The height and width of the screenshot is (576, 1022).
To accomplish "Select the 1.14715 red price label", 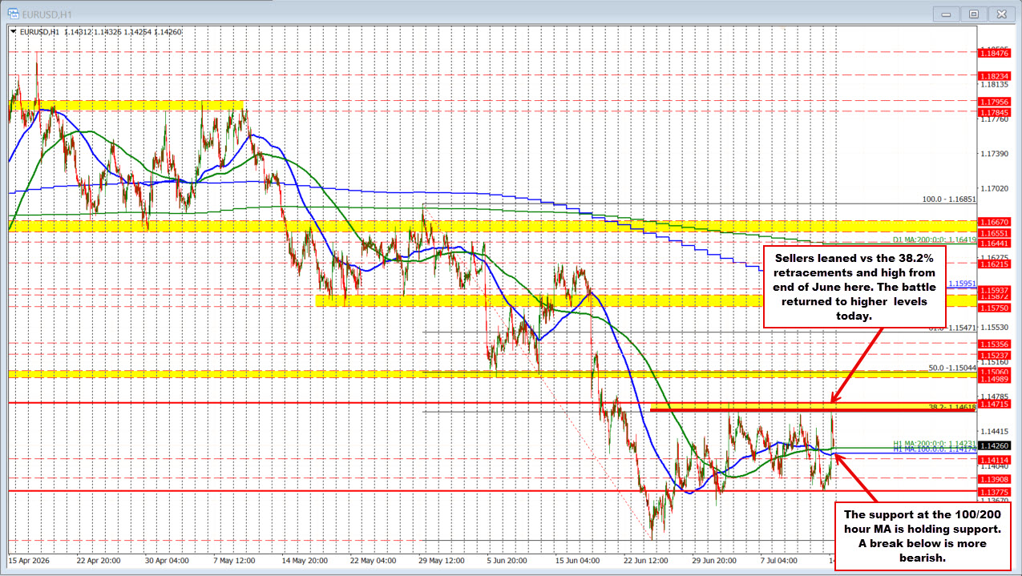I will [994, 405].
